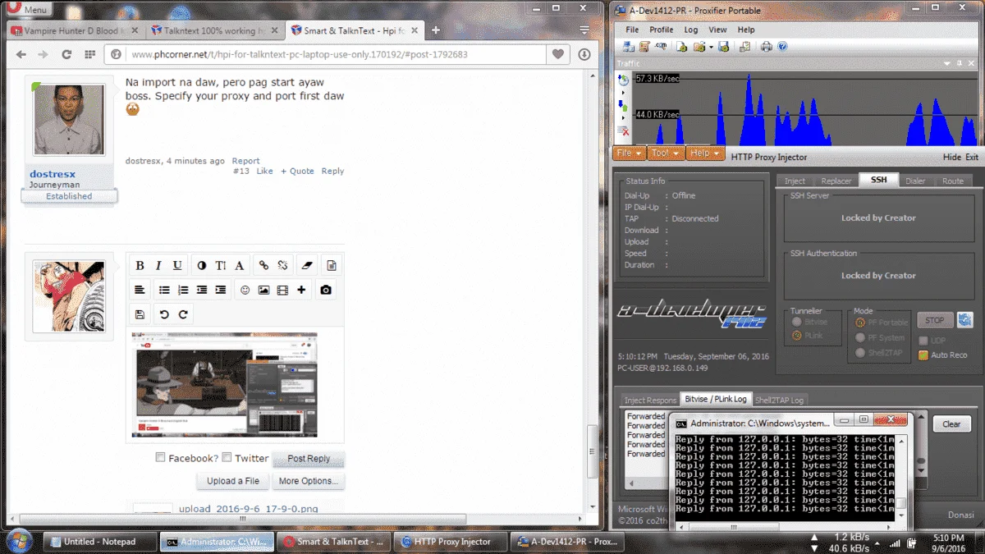This screenshot has width=985, height=554.
Task: Click Proxifier printer toolbar icon
Action: pos(767,47)
